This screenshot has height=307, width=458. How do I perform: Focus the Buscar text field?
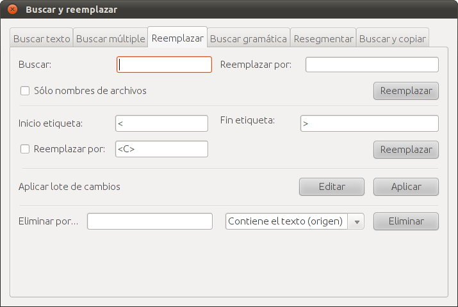(x=164, y=65)
